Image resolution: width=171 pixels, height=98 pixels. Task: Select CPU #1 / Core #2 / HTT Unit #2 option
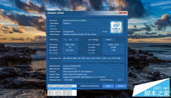[62, 95]
